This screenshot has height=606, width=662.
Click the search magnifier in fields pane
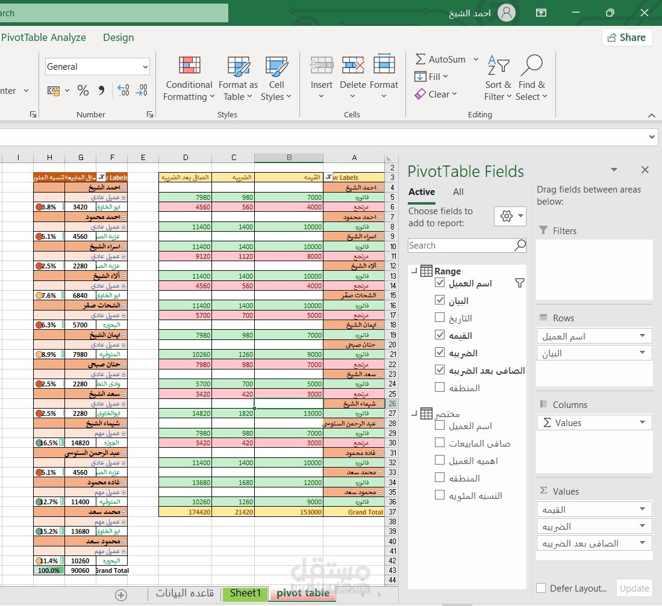520,245
